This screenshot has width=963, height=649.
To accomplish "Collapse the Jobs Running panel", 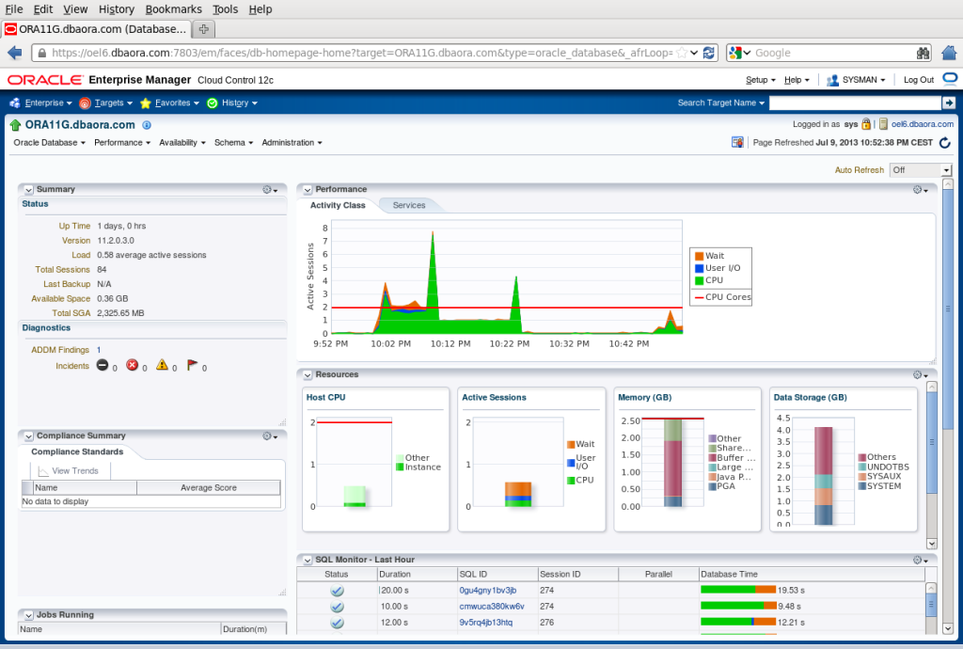I will coord(29,614).
